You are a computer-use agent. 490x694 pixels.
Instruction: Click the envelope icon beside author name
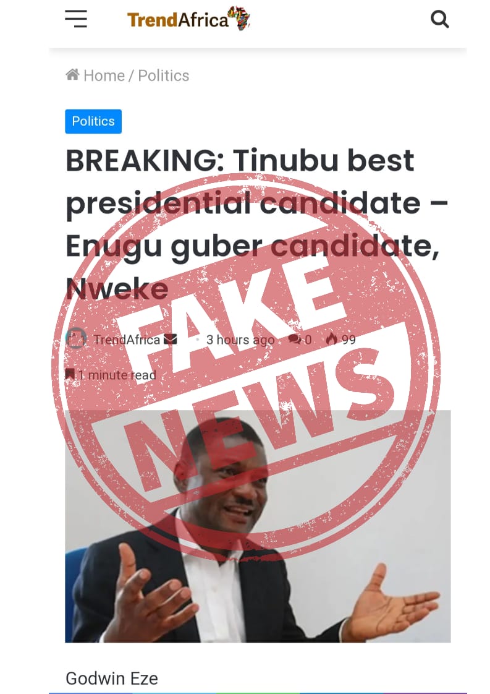(x=171, y=339)
